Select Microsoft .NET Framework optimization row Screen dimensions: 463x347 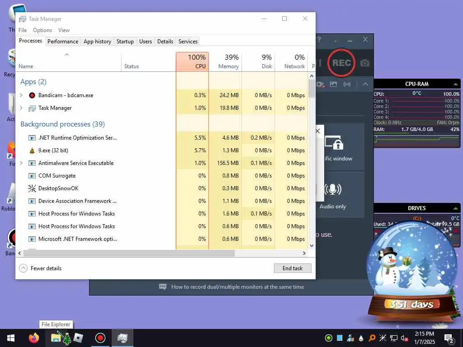tap(162, 239)
